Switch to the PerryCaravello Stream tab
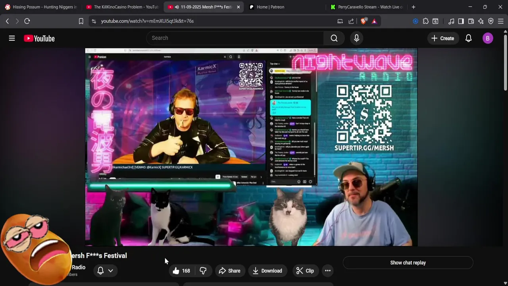Viewport: 508px width, 286px height. (x=366, y=7)
